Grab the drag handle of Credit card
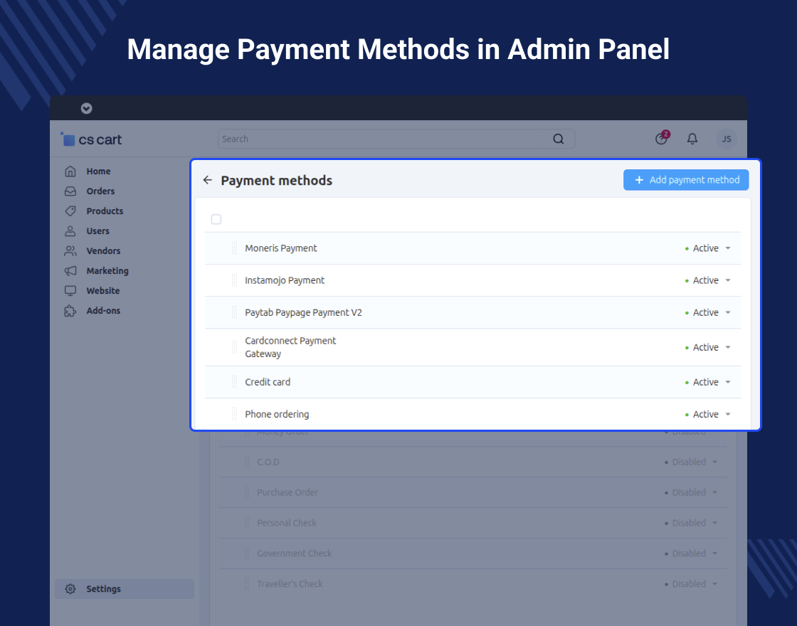797x626 pixels. click(234, 381)
